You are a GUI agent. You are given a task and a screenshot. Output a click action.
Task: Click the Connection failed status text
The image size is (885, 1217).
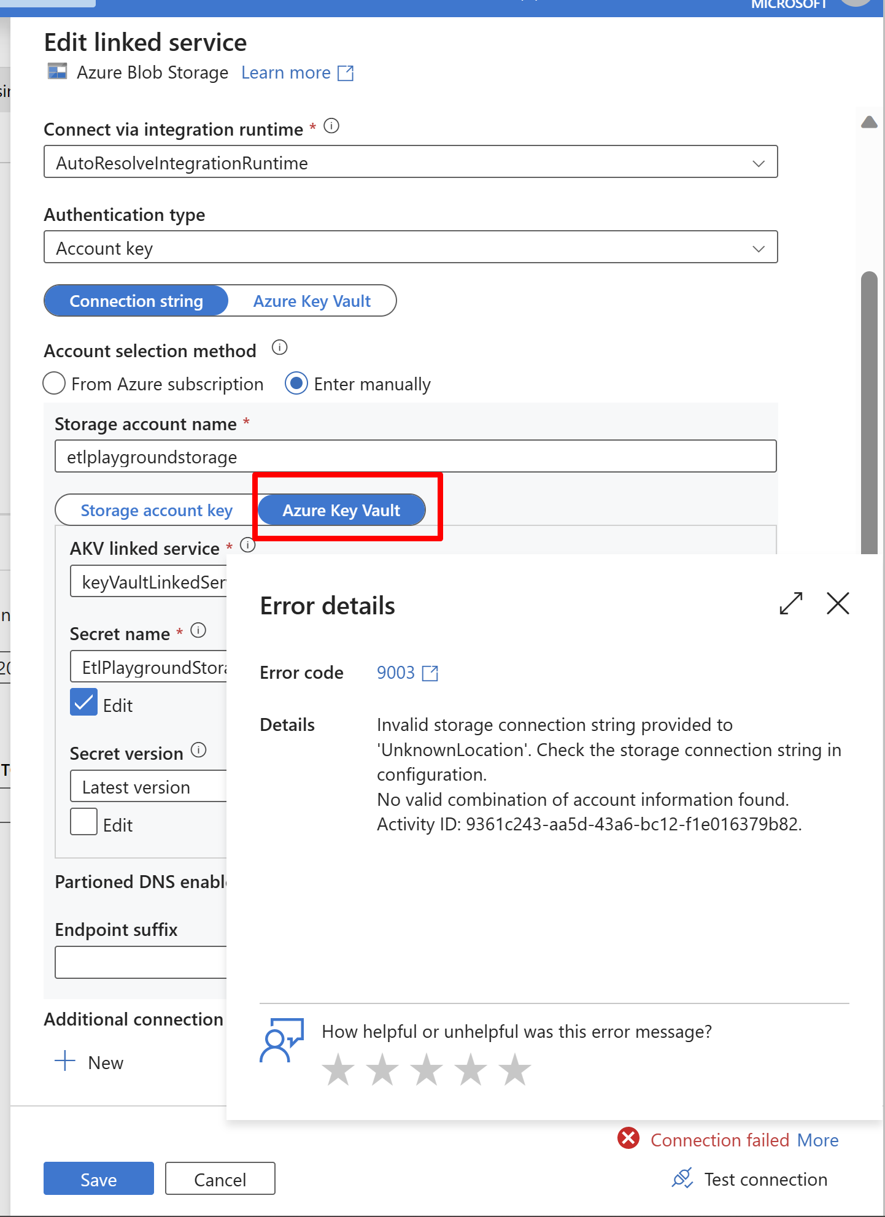(x=719, y=1140)
